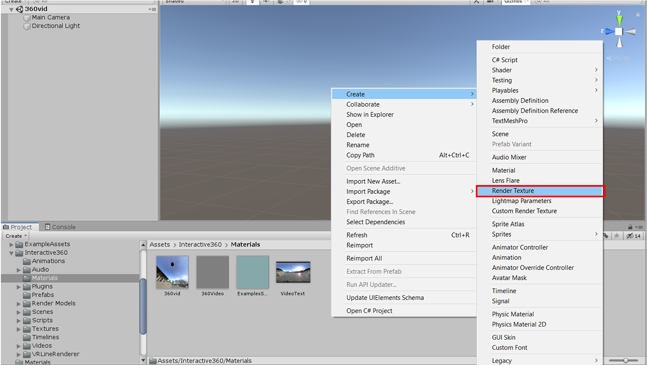Switch to the Console tab
Viewport: 647px width, 365px height.
pos(60,227)
